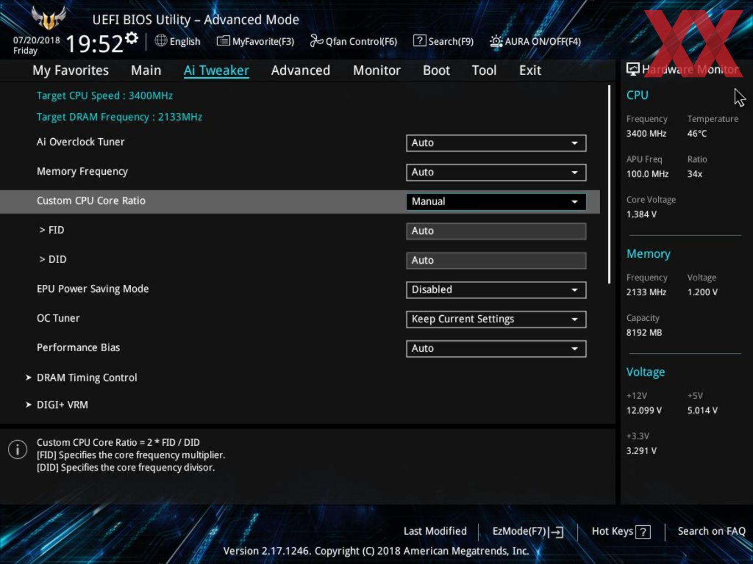
Task: Open Custom CPU Core Ratio dropdown
Action: 496,201
